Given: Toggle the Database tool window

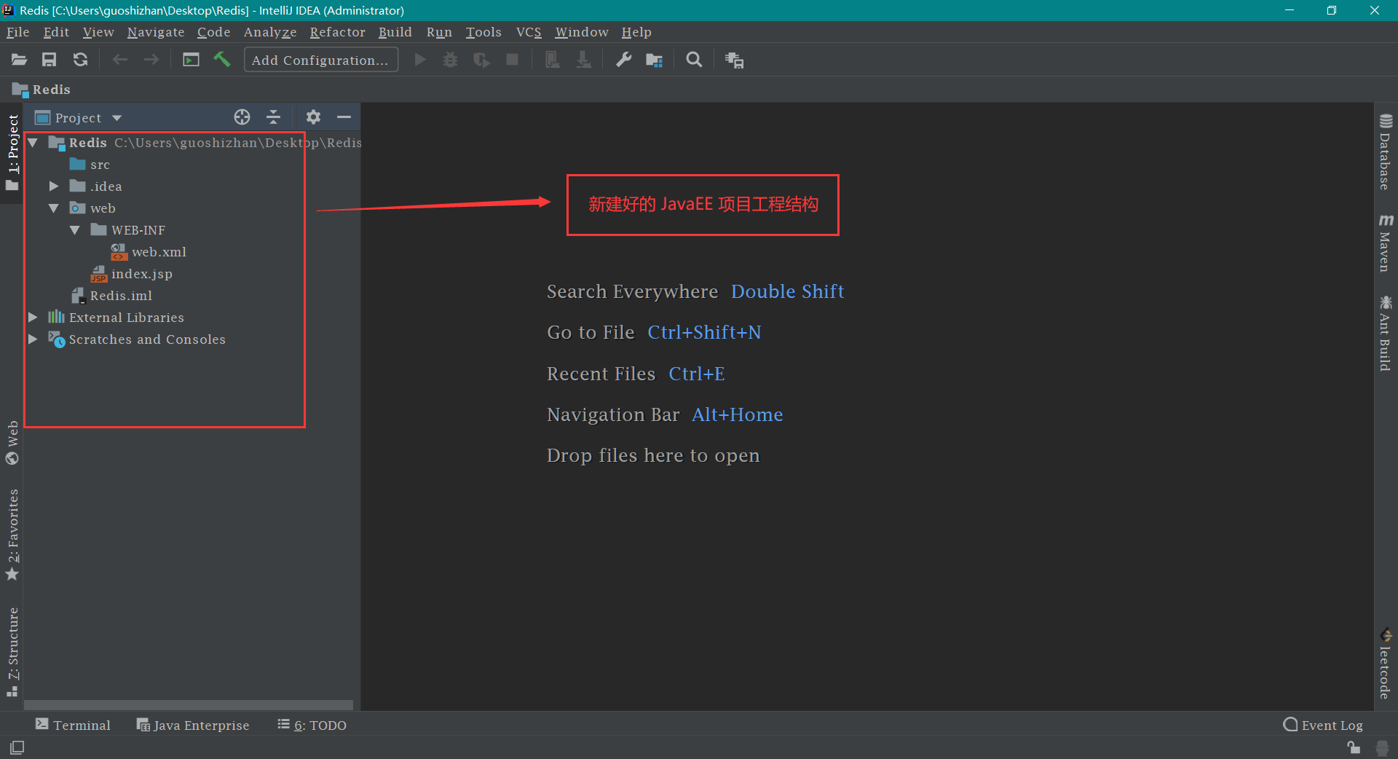Looking at the screenshot, I should pos(1385,152).
